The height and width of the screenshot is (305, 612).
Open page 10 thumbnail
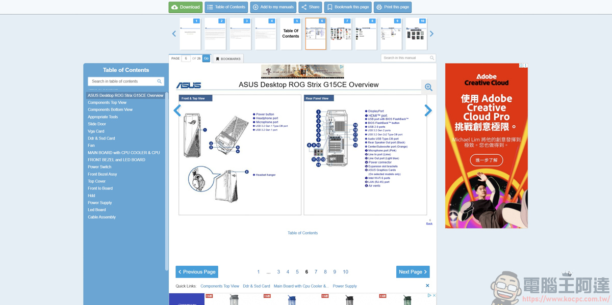coord(416,34)
